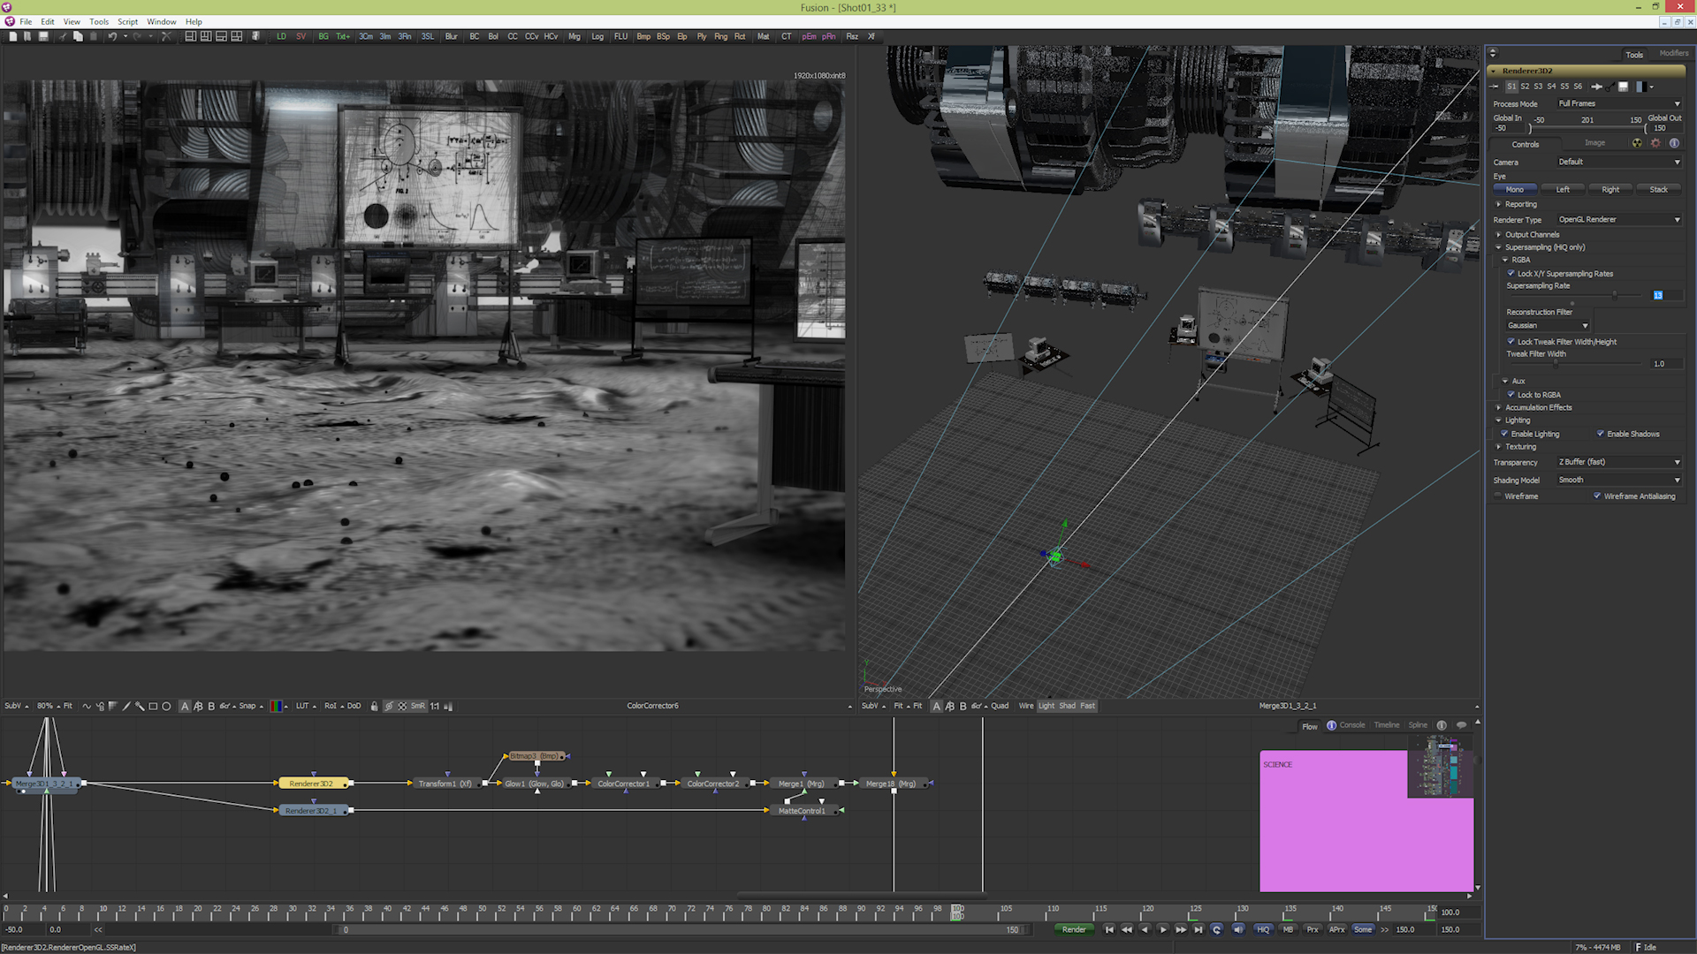Toggle Fast mode in 3D viewer
This screenshot has width=1697, height=954.
pyautogui.click(x=1087, y=706)
